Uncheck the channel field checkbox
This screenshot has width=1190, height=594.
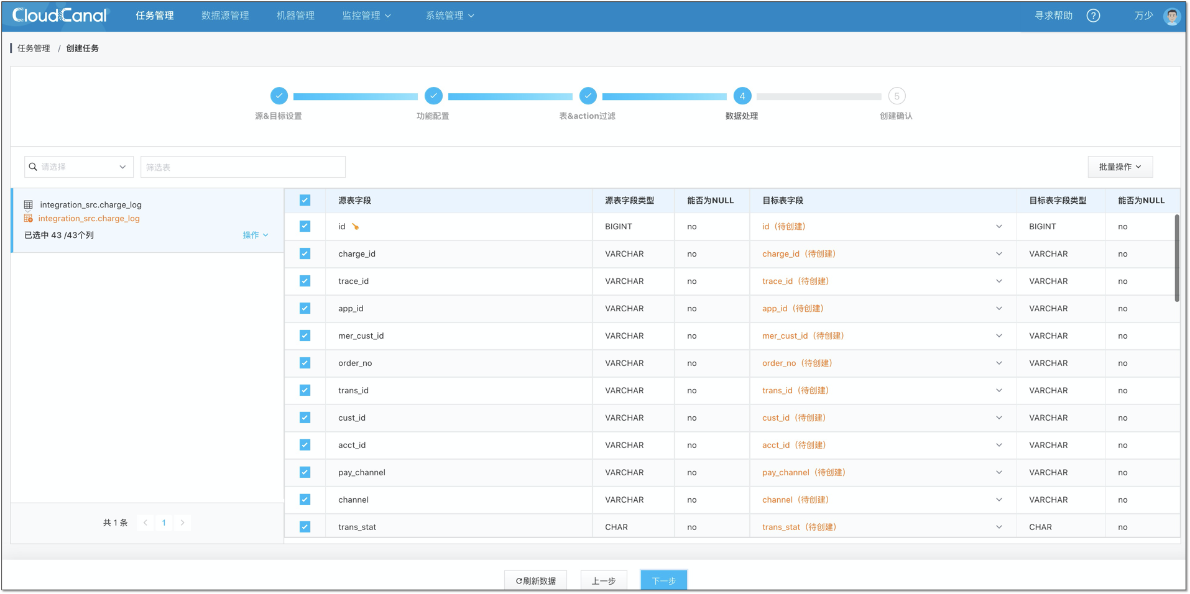(305, 500)
